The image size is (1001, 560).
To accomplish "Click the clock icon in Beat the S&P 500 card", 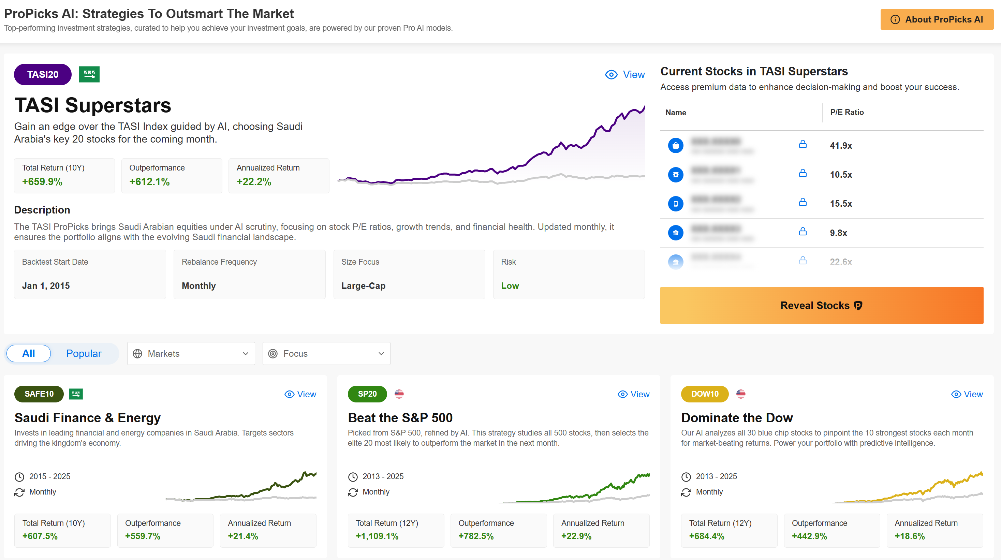I will coord(353,477).
